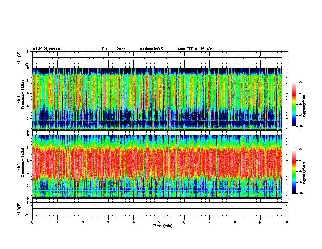Image resolution: width=322 pixels, height=249 pixels.
Task: Click Time axis tick label "9"
Action: [260, 222]
